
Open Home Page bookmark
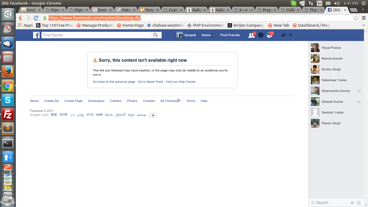coord(130,25)
